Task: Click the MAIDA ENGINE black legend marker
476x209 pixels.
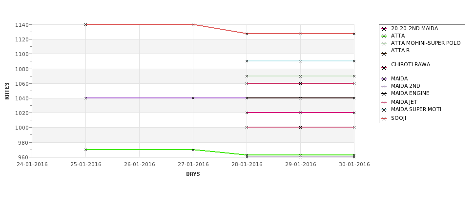Action: tap(384, 94)
